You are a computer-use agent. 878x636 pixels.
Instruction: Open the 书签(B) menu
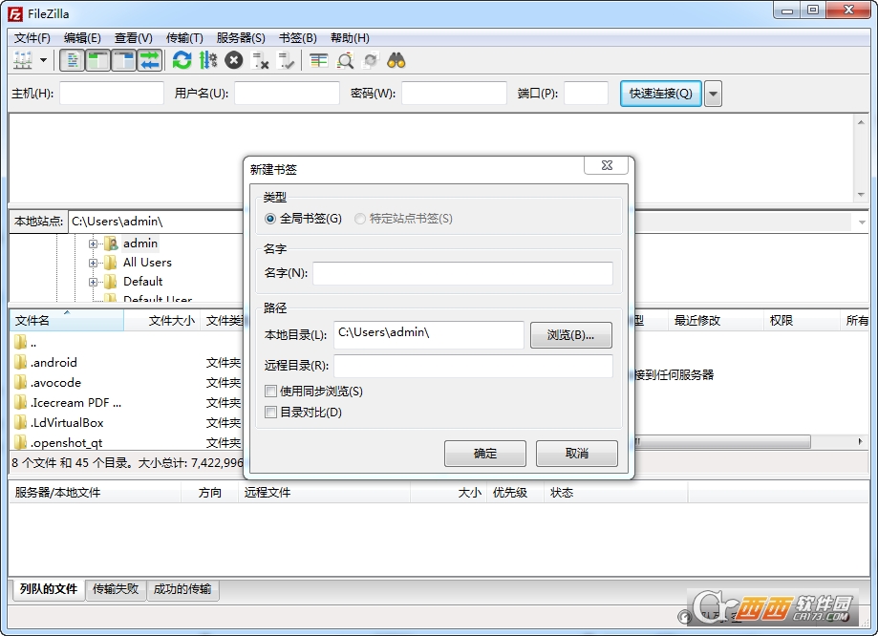coord(298,37)
